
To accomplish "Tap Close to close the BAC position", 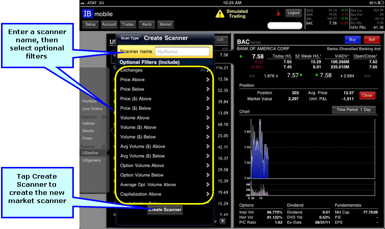I will point(367,95).
